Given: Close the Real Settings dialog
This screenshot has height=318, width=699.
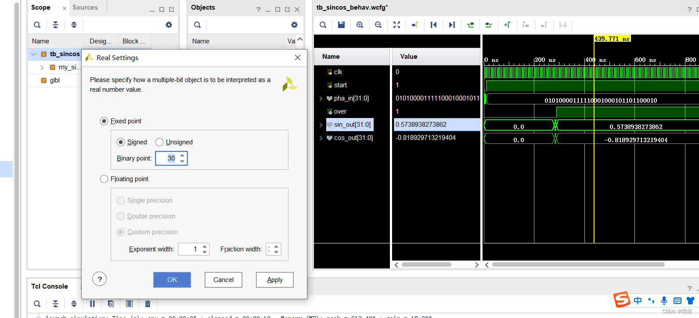Looking at the screenshot, I should click(298, 57).
